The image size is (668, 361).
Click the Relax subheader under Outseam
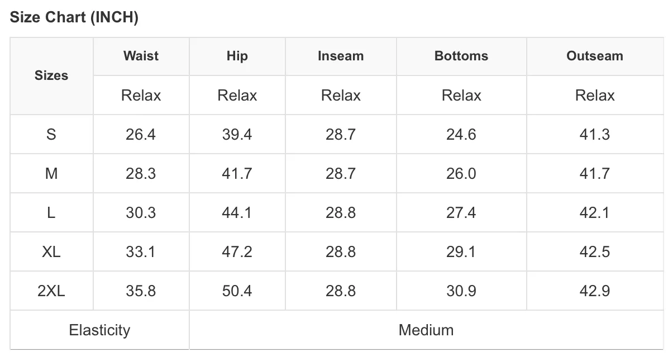595,95
